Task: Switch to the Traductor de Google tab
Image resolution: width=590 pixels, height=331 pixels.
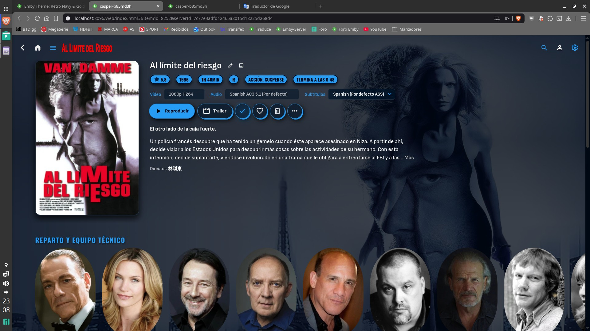Action: click(270, 6)
